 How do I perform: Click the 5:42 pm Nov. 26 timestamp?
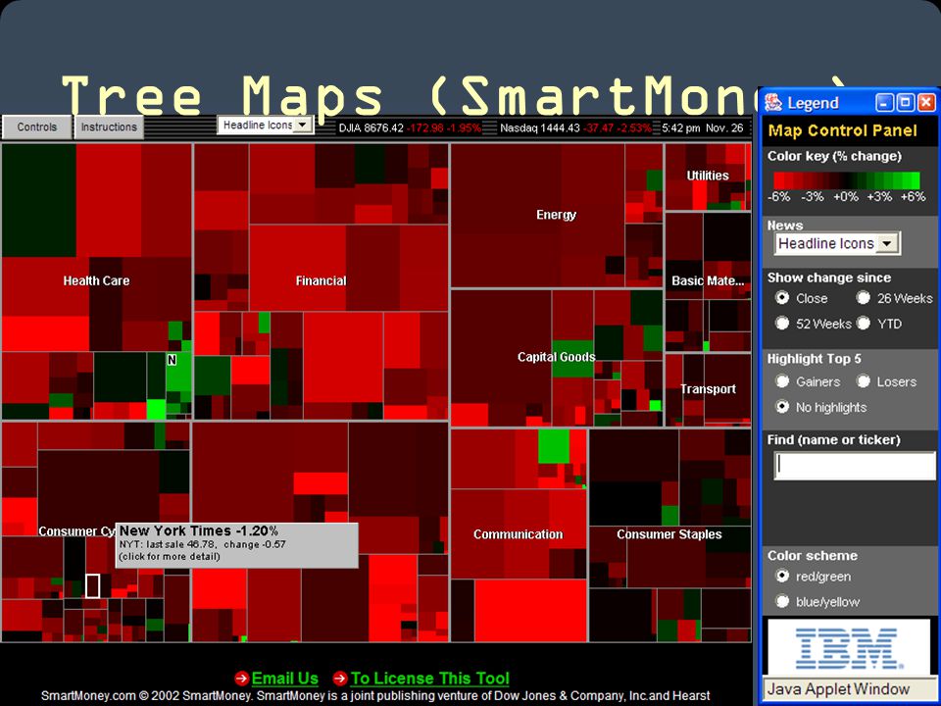(702, 127)
